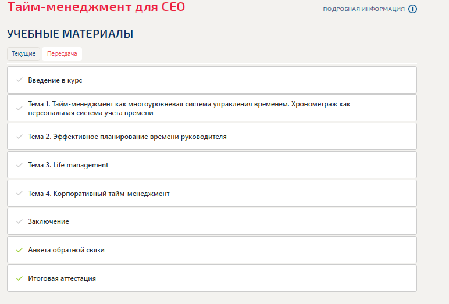
Task: Click green checkmark beside Анкета обратной связи
Action: pyautogui.click(x=19, y=250)
